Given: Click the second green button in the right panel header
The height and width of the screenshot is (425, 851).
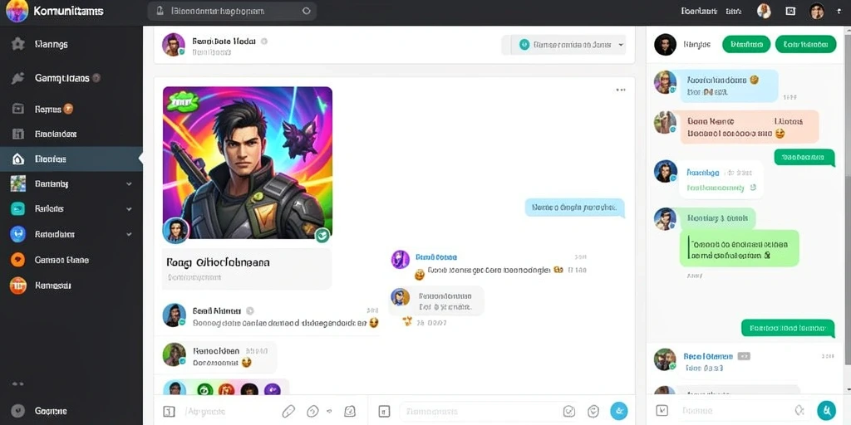Looking at the screenshot, I should [x=806, y=45].
